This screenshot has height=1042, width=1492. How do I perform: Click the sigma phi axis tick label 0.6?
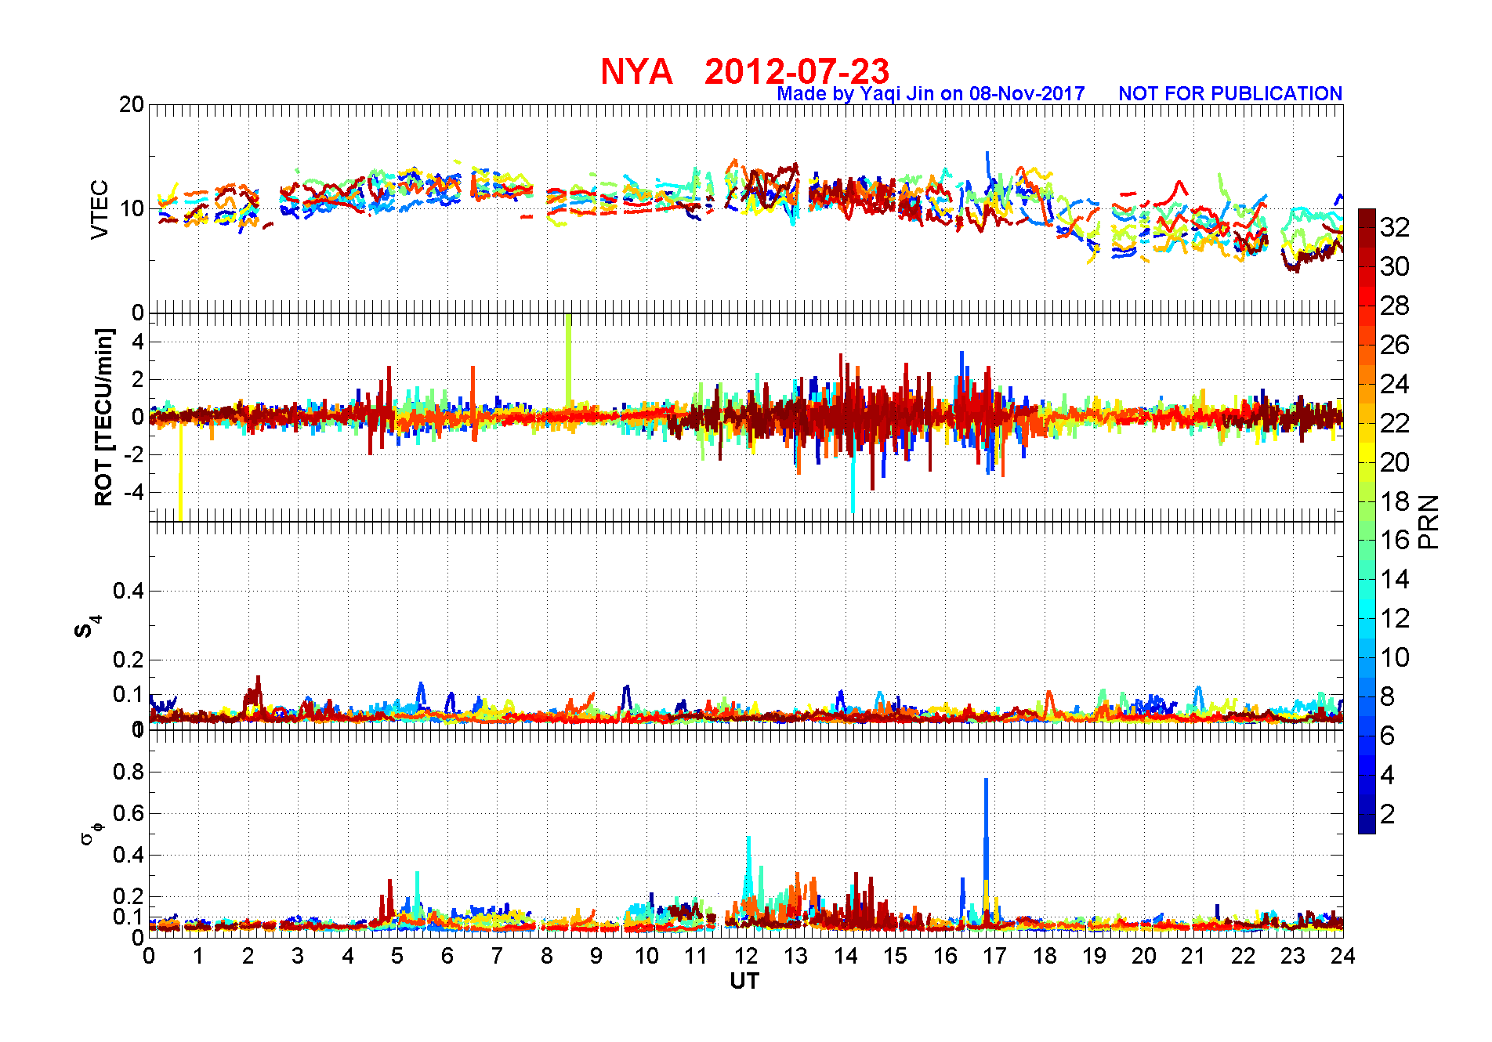coord(129,813)
